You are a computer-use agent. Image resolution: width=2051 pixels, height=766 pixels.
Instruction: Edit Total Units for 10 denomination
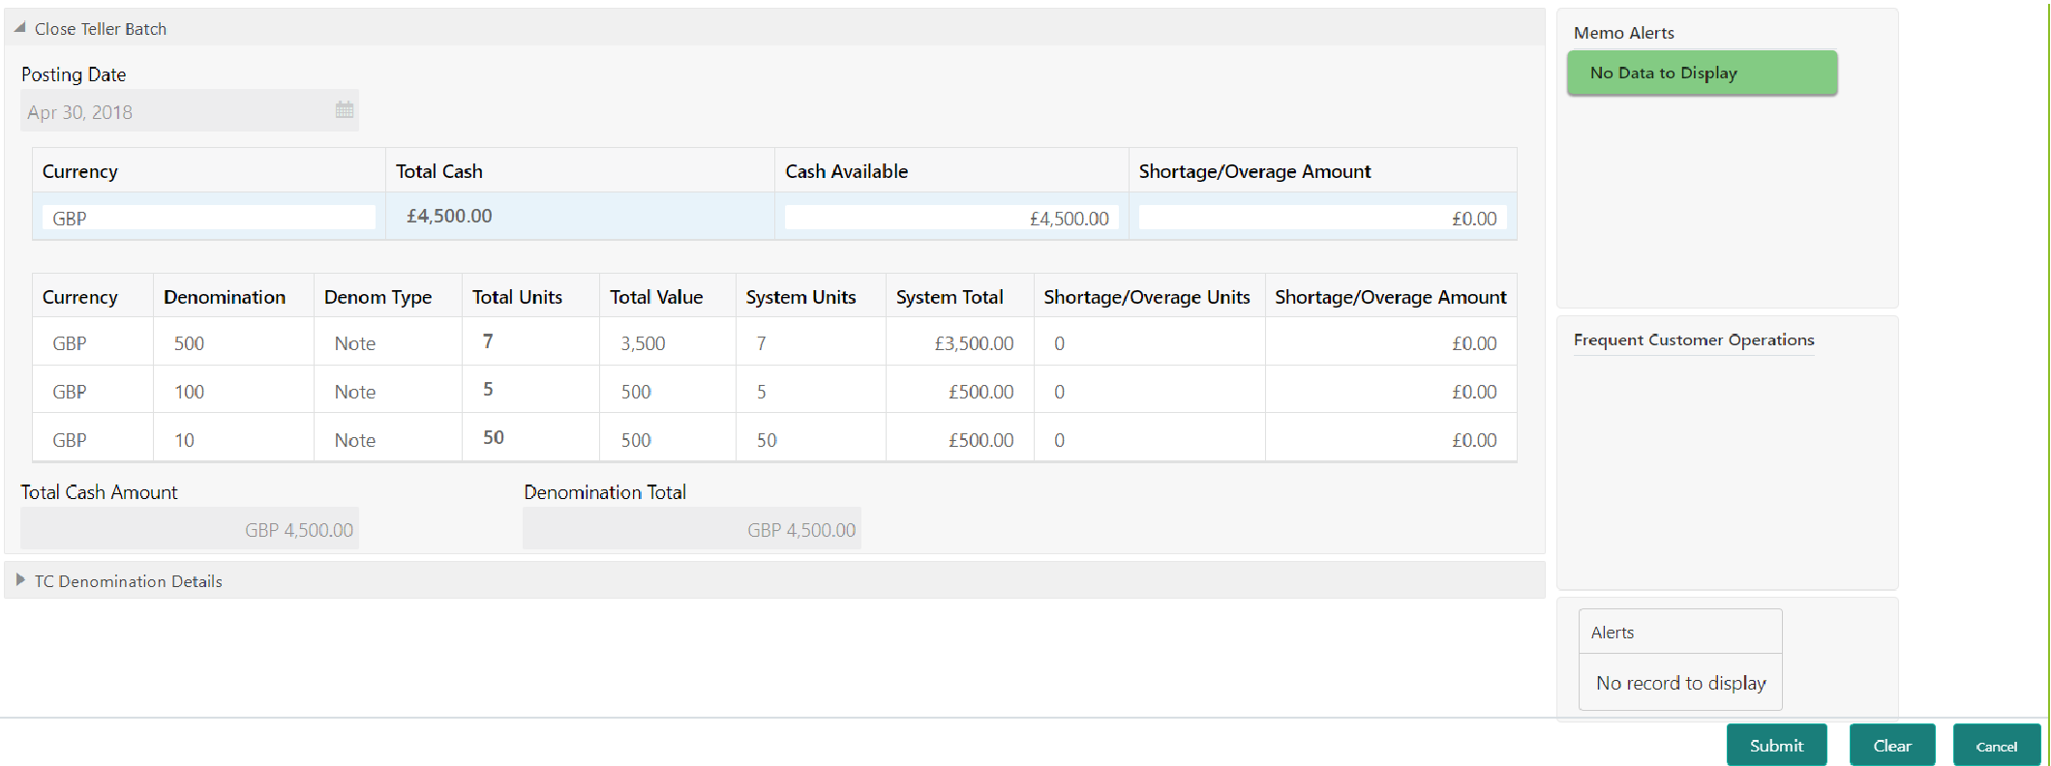click(530, 437)
